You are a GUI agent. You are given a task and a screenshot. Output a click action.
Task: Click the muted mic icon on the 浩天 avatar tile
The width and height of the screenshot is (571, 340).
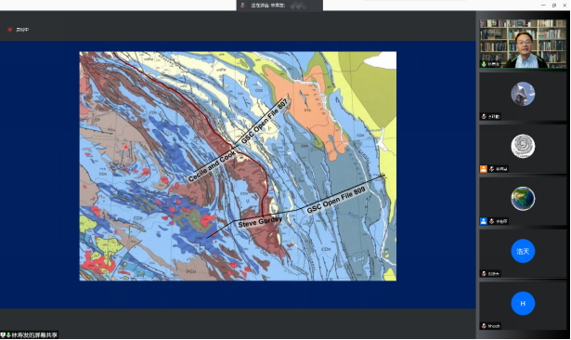(484, 274)
